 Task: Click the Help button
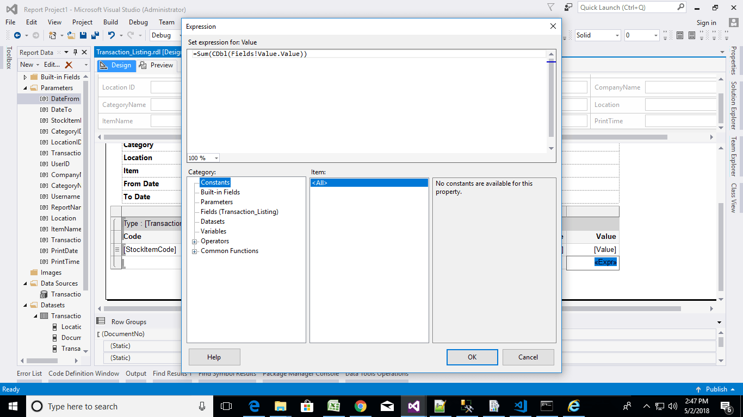coord(214,357)
